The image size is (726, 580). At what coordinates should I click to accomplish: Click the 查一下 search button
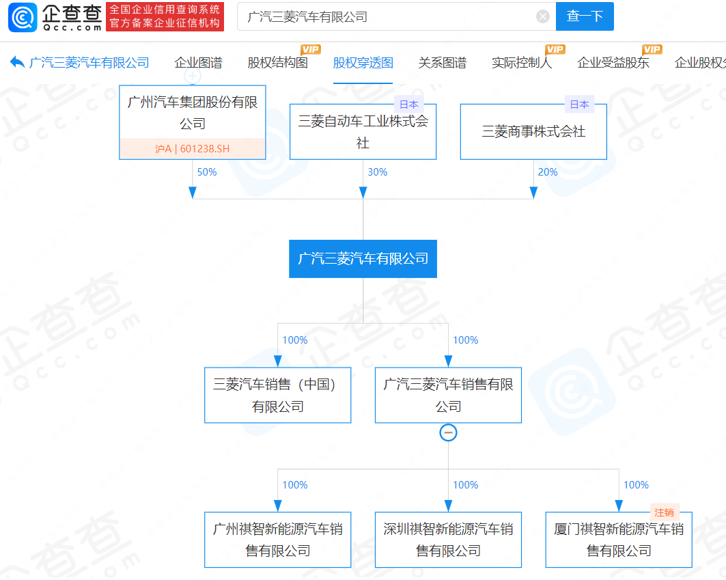tap(585, 16)
